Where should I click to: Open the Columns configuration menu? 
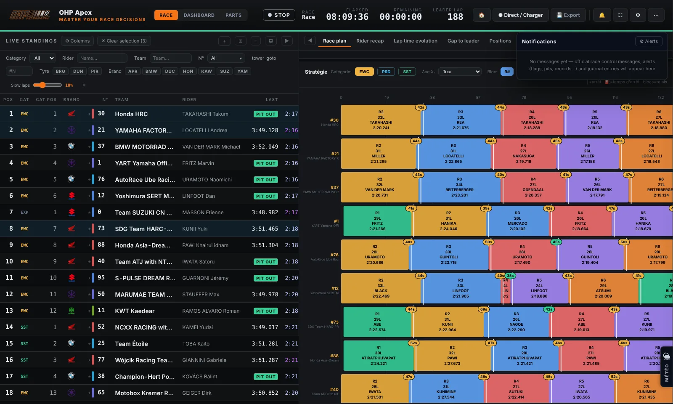pyautogui.click(x=77, y=41)
